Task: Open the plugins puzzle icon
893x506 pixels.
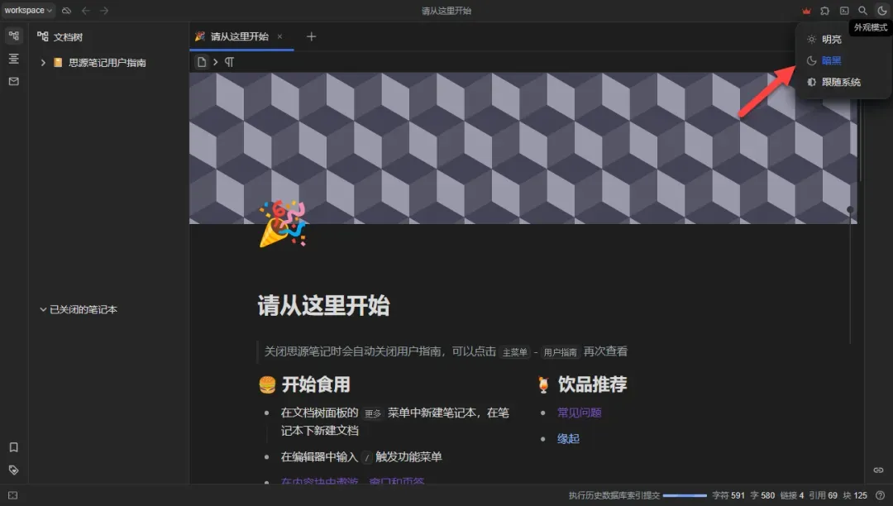Action: coord(824,10)
